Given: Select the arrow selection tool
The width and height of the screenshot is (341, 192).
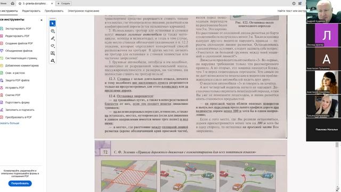Looking at the screenshot, I should point(52,23).
